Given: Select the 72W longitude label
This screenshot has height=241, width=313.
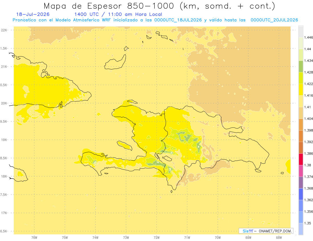Looking at the screenshot, I should [x=156, y=237].
